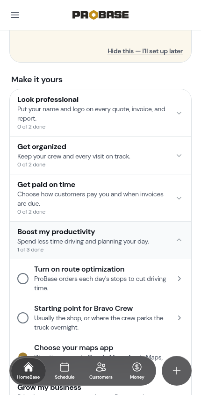201x395 pixels.
Task: Toggle the Choose your maps app circle
Action: click(22, 355)
